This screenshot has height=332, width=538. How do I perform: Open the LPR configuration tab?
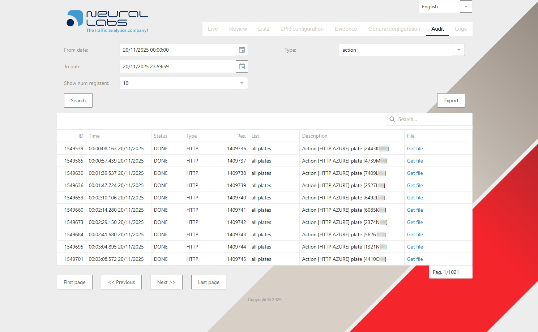coord(302,29)
